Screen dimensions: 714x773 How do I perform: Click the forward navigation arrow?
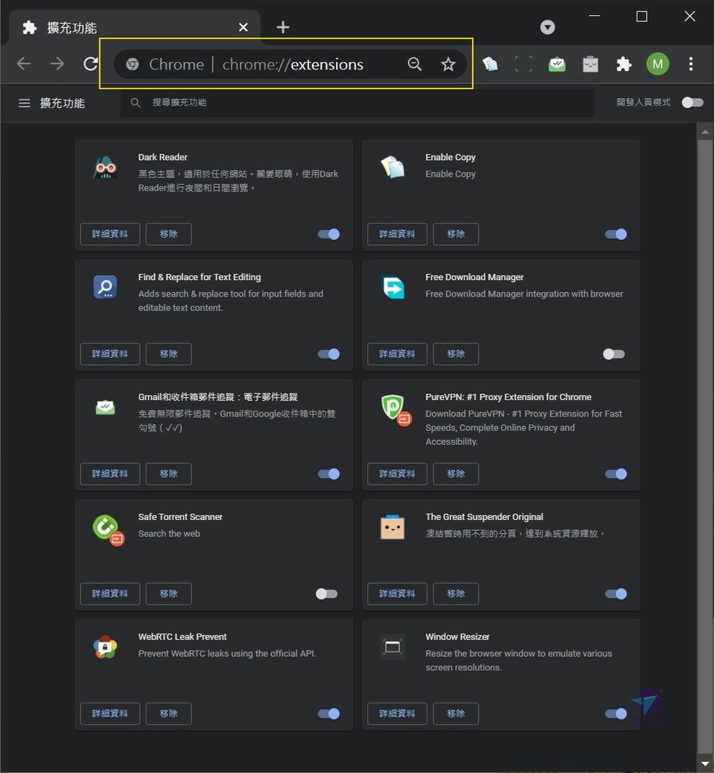tap(57, 64)
